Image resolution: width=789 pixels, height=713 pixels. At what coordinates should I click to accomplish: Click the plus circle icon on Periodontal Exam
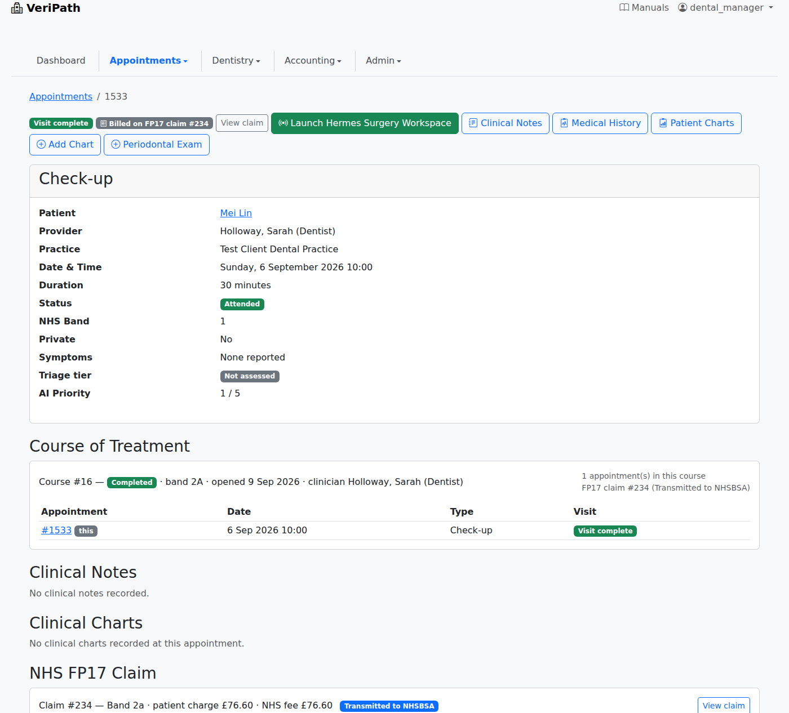click(116, 144)
